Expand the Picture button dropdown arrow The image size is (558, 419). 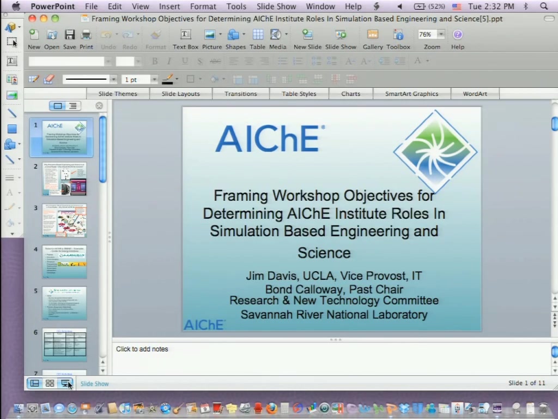pyautogui.click(x=220, y=34)
